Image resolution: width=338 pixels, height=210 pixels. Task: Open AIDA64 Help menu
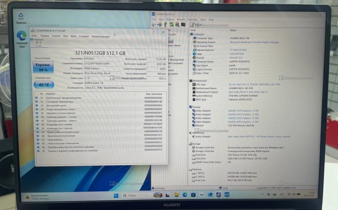tap(211, 20)
